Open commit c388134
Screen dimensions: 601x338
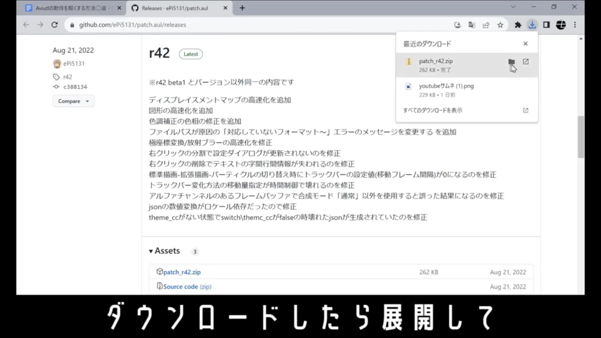75,87
